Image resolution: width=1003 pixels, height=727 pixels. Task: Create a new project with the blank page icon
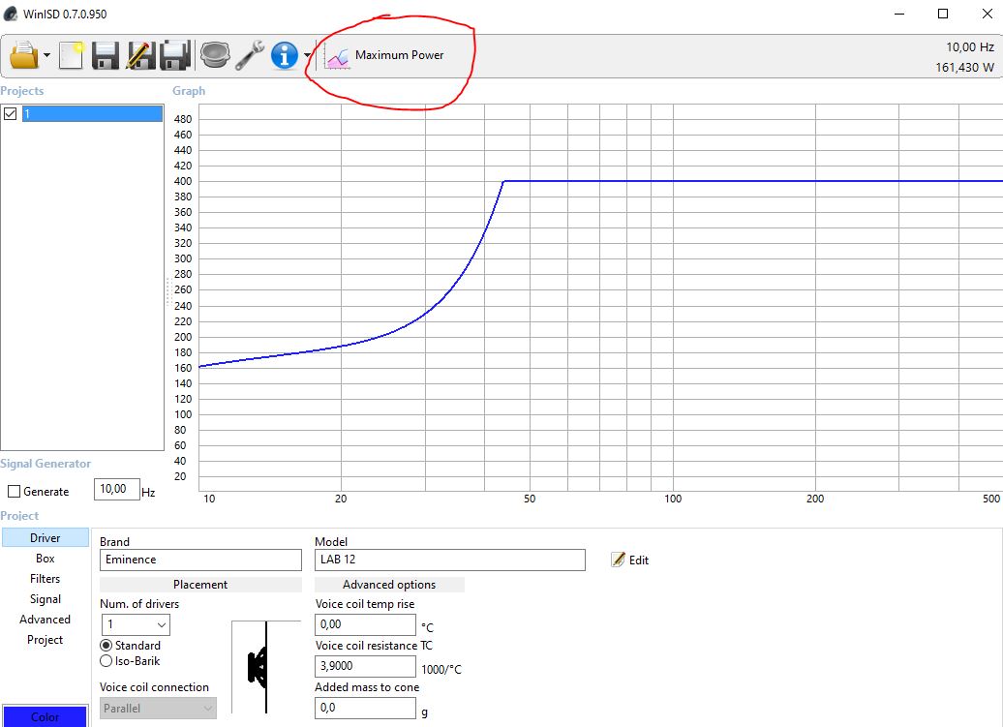72,55
